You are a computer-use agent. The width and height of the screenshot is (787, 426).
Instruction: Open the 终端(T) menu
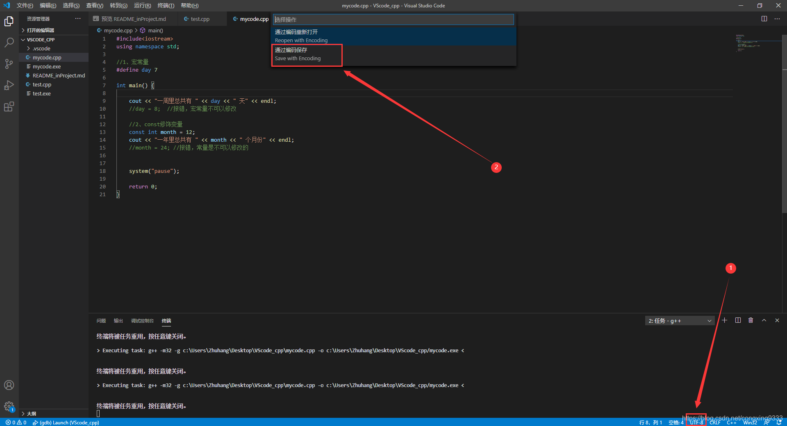click(x=166, y=5)
